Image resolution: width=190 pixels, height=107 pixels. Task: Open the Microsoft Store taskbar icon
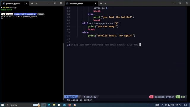tap(59, 105)
